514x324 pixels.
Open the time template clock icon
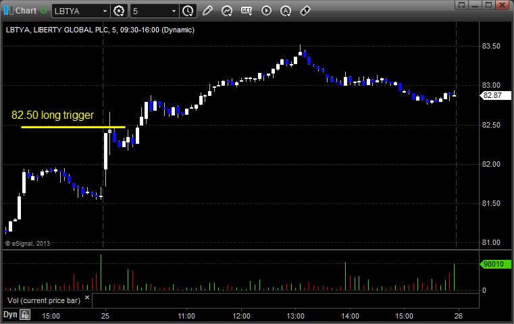(x=188, y=11)
